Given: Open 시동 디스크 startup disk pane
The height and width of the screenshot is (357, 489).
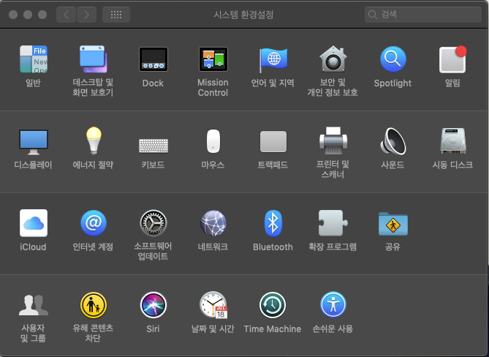Looking at the screenshot, I should click(x=453, y=140).
